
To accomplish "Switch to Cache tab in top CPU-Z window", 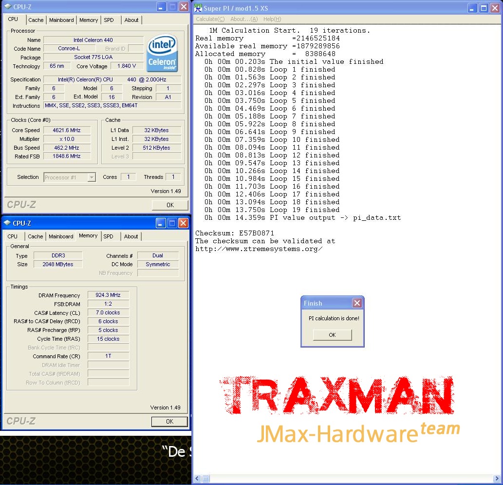I will pos(36,20).
